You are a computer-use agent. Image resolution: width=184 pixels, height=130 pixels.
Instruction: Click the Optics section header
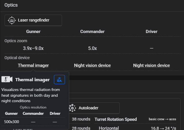click(x=11, y=5)
